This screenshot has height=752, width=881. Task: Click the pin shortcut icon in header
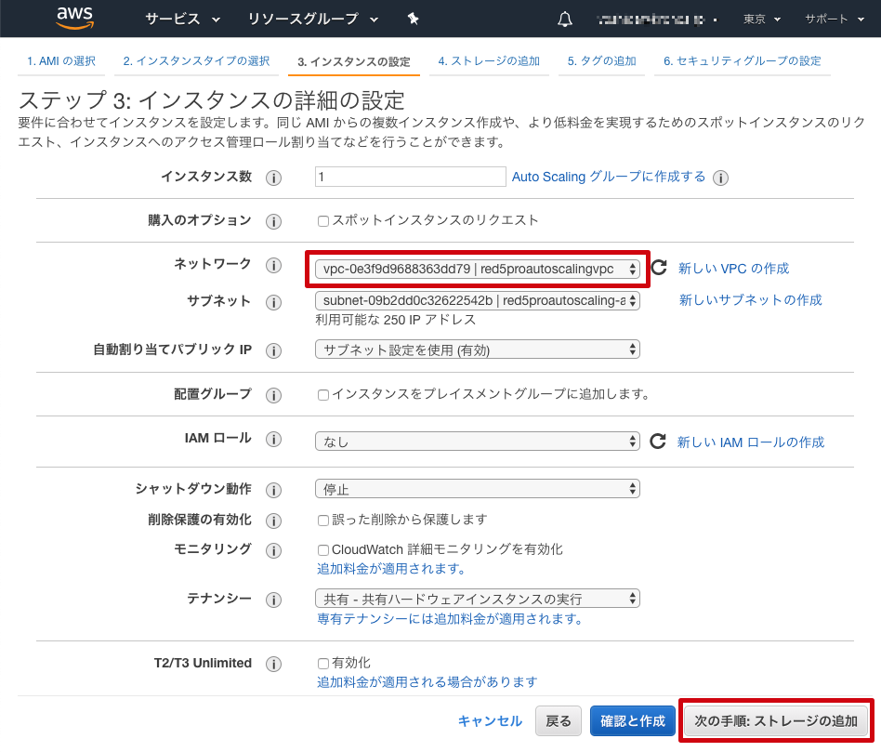(413, 20)
